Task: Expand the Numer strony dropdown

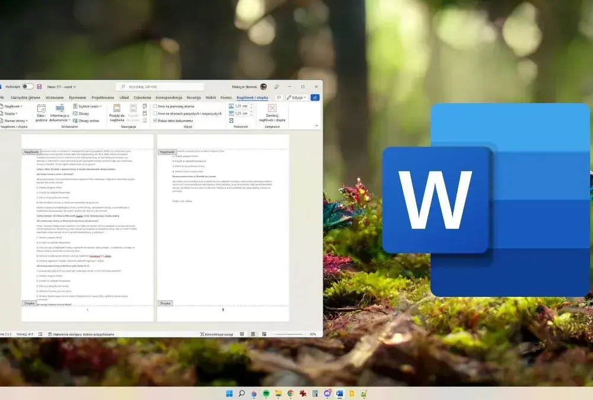Action: click(x=14, y=121)
